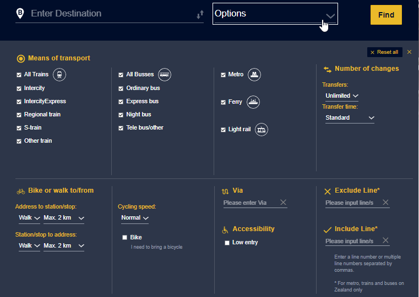
Task: Click the Enter Destination input field
Action: coord(112,14)
